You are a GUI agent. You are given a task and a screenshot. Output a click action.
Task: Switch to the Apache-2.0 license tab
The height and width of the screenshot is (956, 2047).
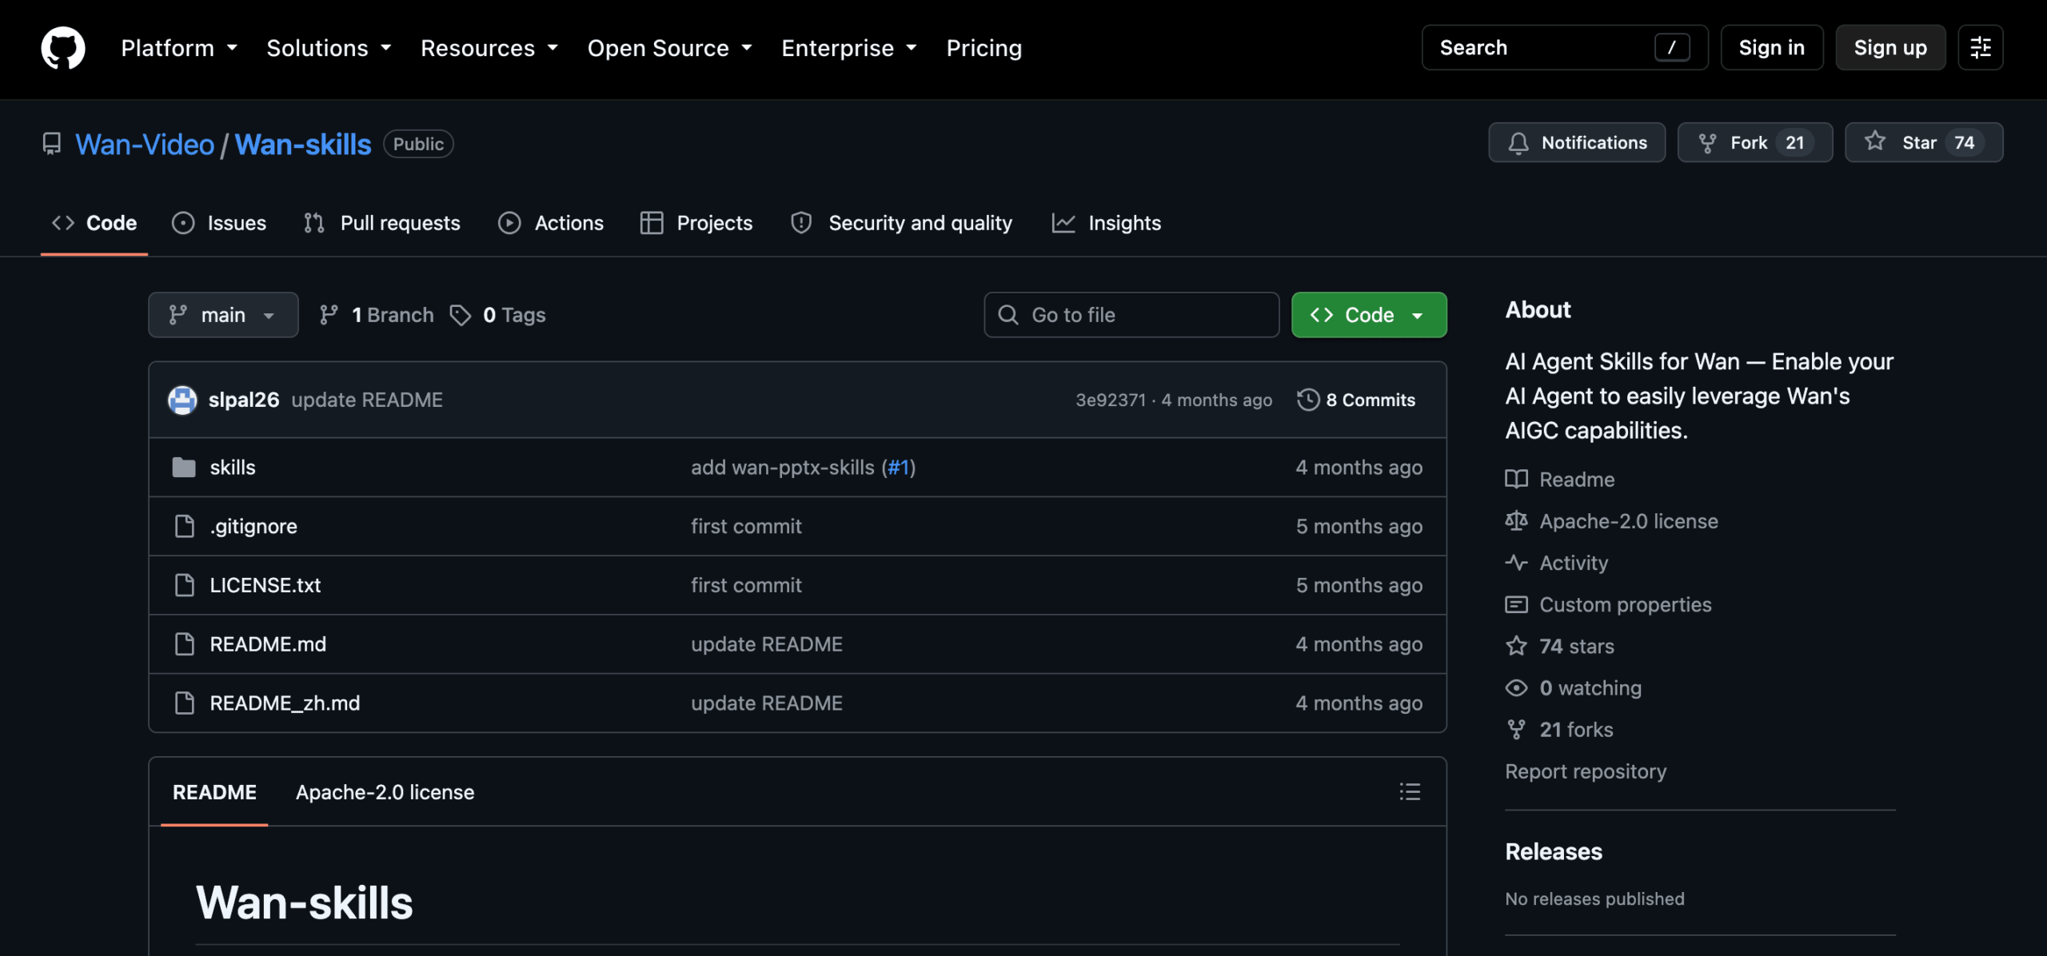click(x=385, y=792)
